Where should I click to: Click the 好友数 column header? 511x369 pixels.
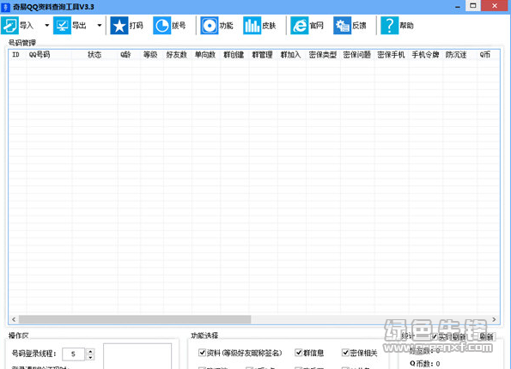[x=177, y=55]
